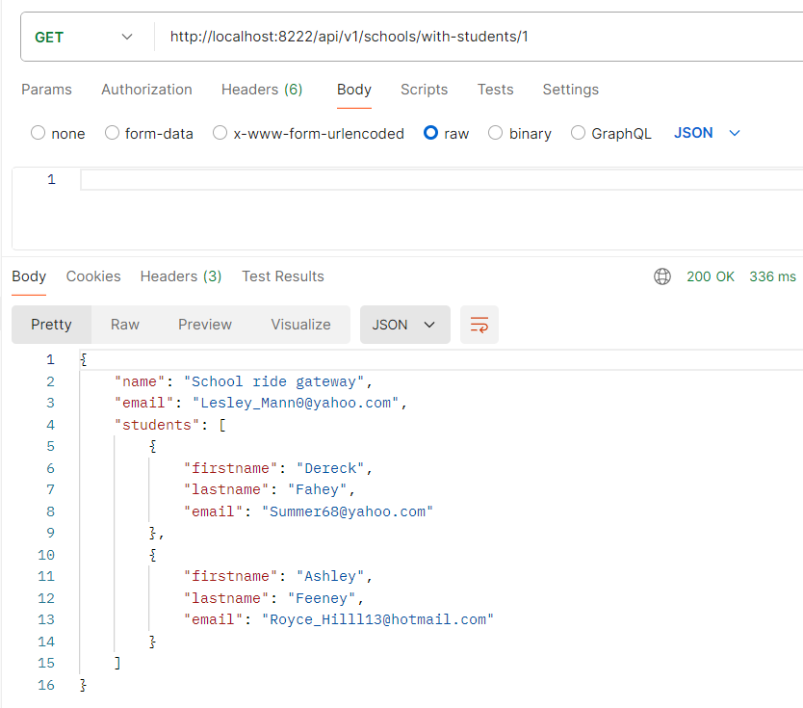
Task: Click the "Feeney" lastname value
Action: pos(322,598)
